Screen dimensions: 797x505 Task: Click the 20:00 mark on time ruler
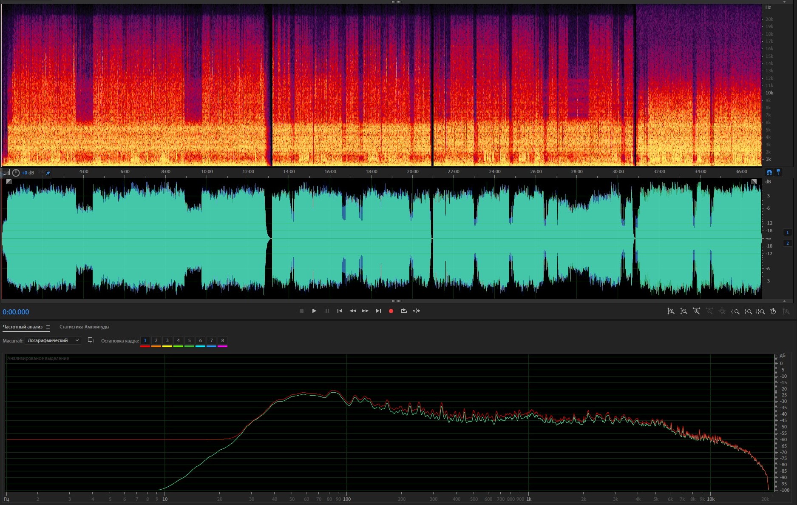click(412, 171)
